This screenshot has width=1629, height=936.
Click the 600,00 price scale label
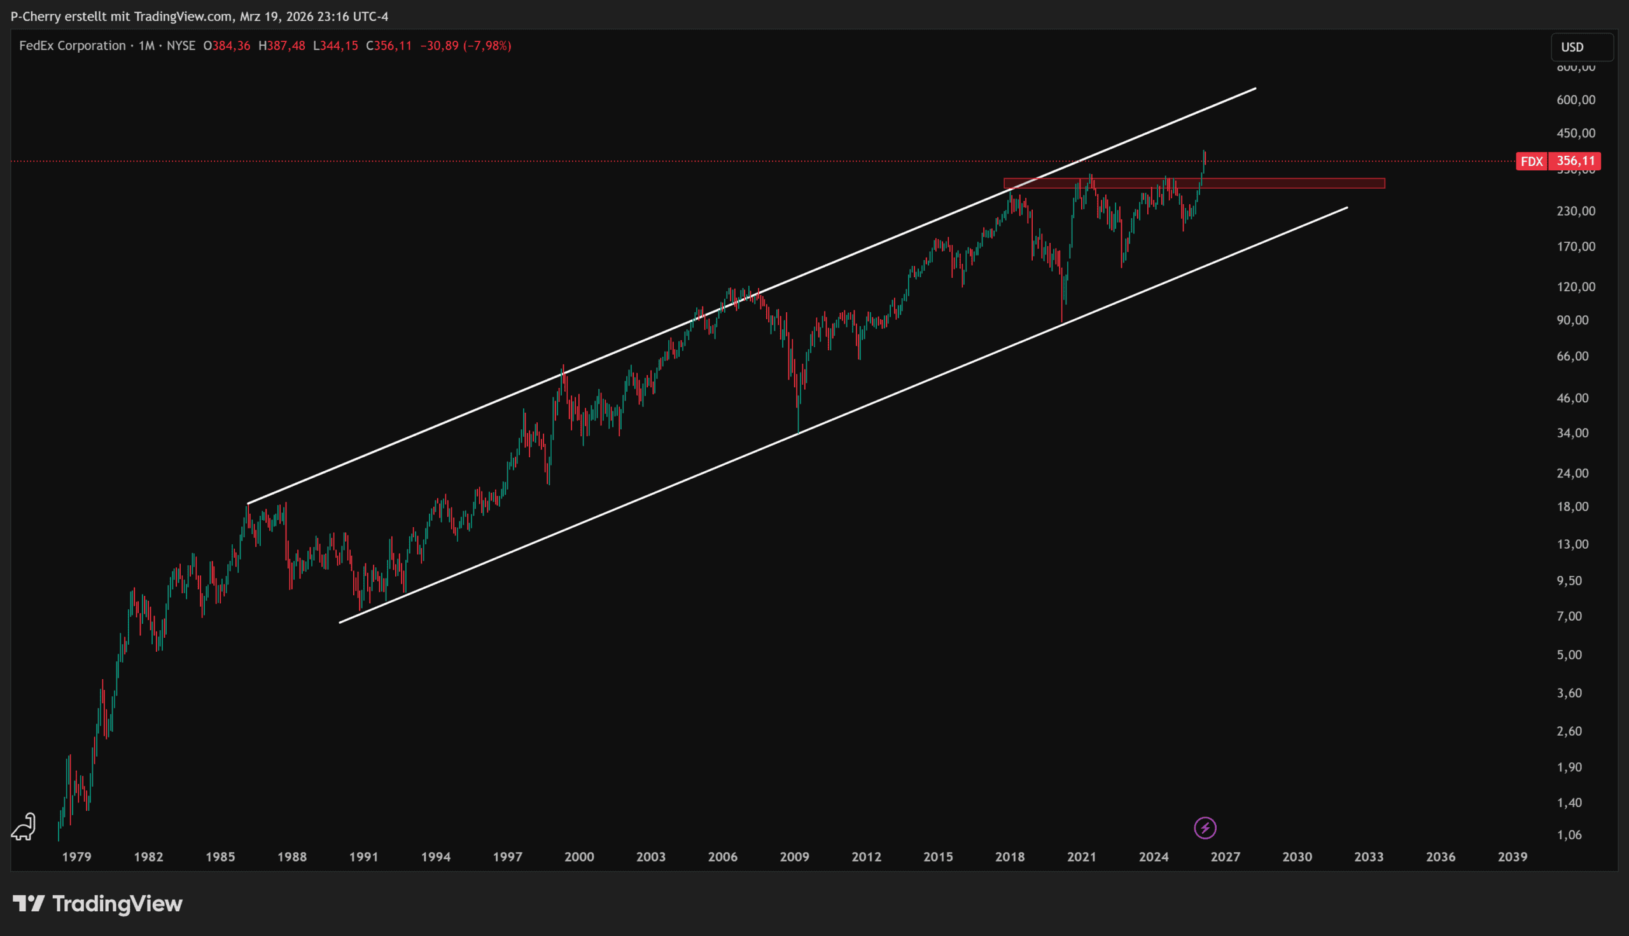[x=1575, y=100]
